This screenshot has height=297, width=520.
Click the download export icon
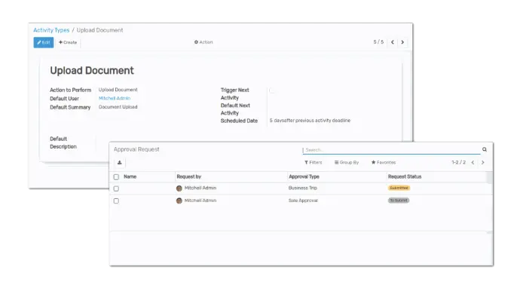pyautogui.click(x=120, y=163)
